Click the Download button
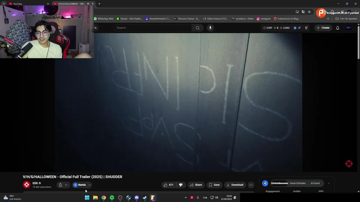360x202 pixels. 235,185
